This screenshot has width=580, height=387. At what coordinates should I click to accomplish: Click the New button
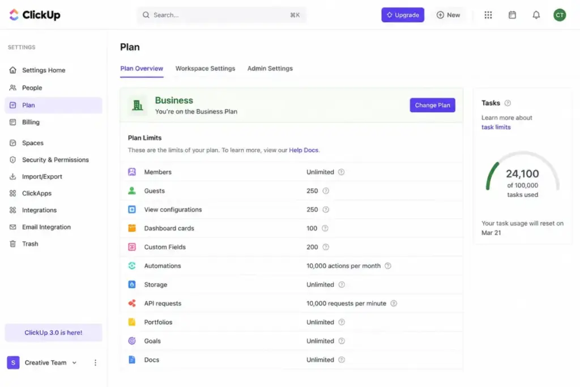point(448,15)
